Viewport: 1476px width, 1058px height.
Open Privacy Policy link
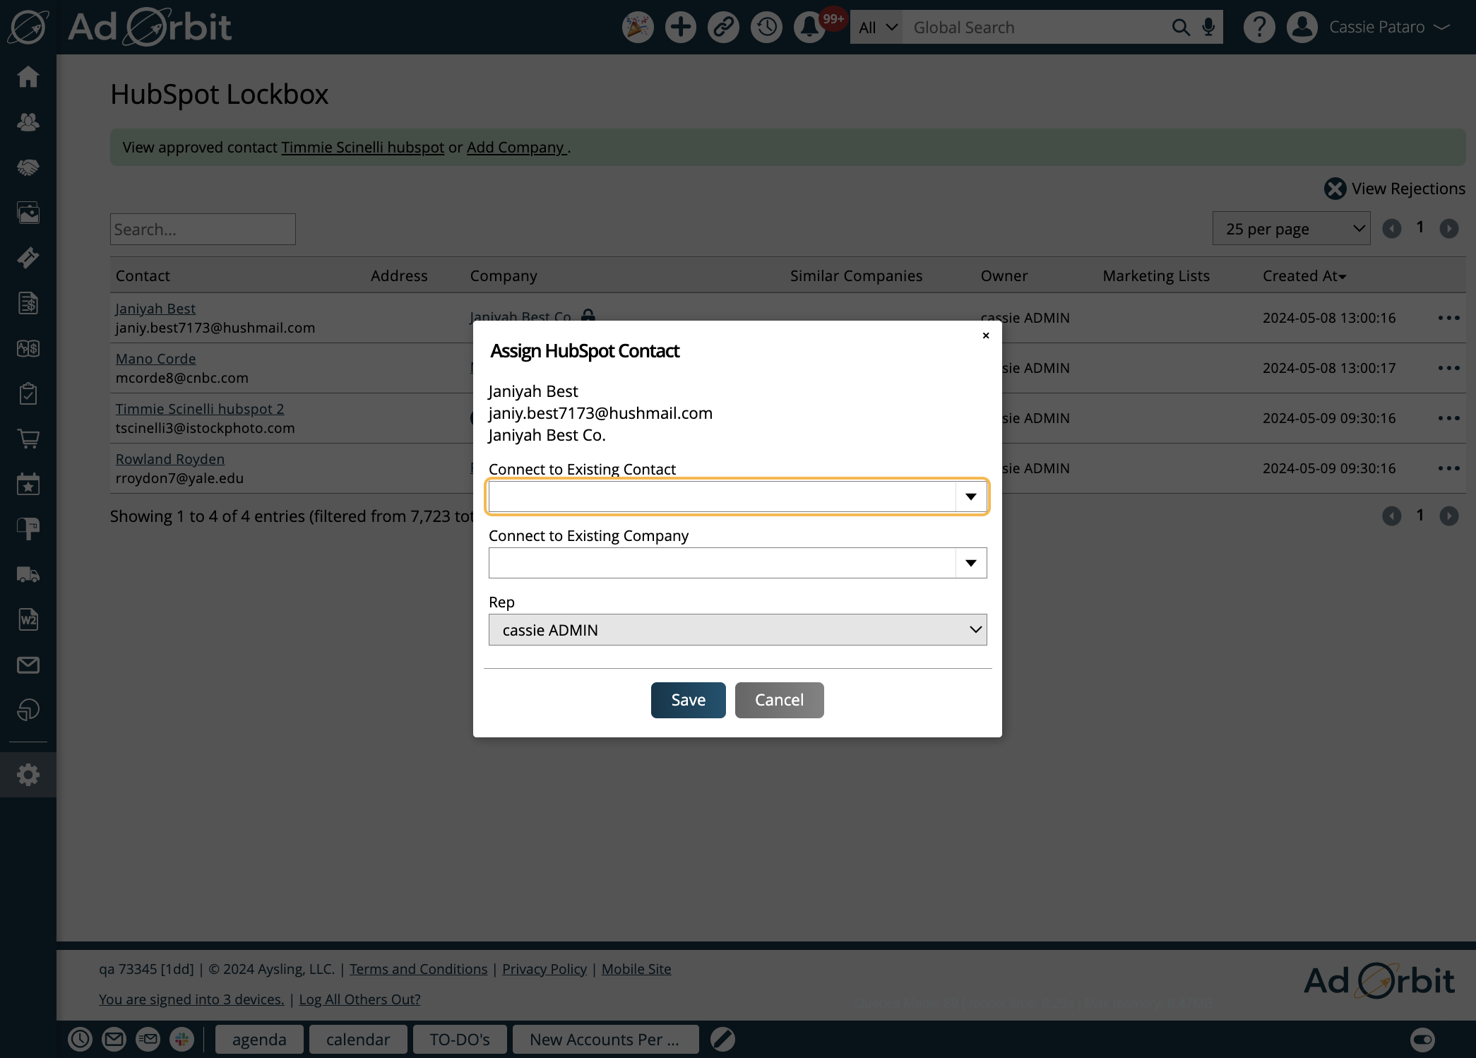[544, 969]
